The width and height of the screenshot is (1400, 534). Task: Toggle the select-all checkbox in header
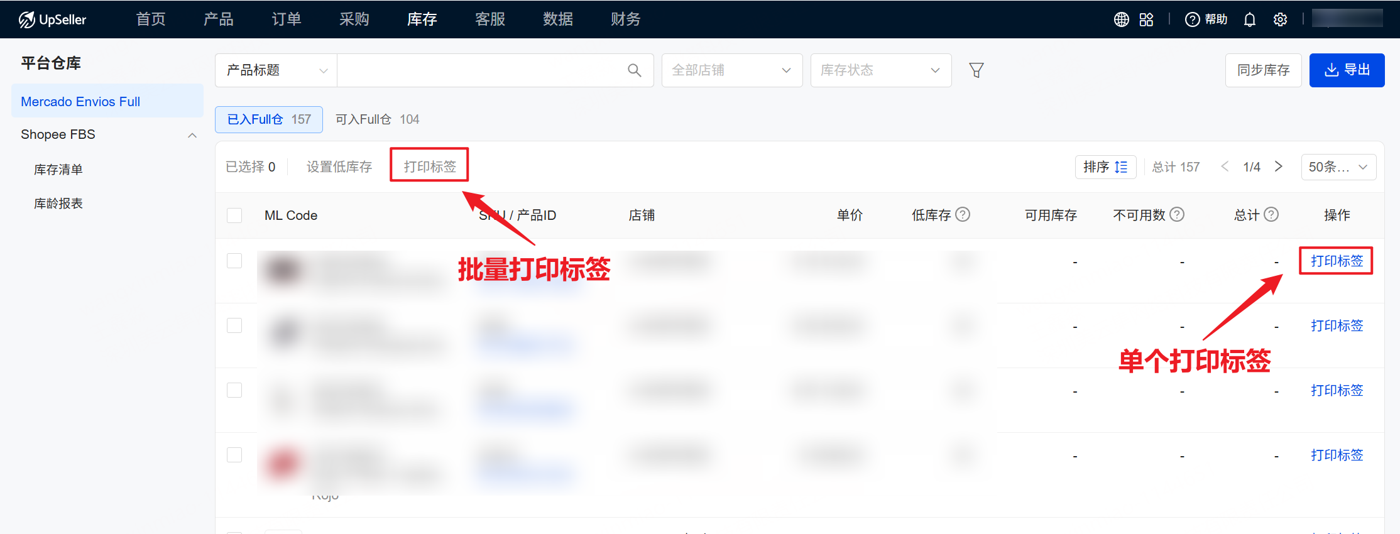[234, 215]
